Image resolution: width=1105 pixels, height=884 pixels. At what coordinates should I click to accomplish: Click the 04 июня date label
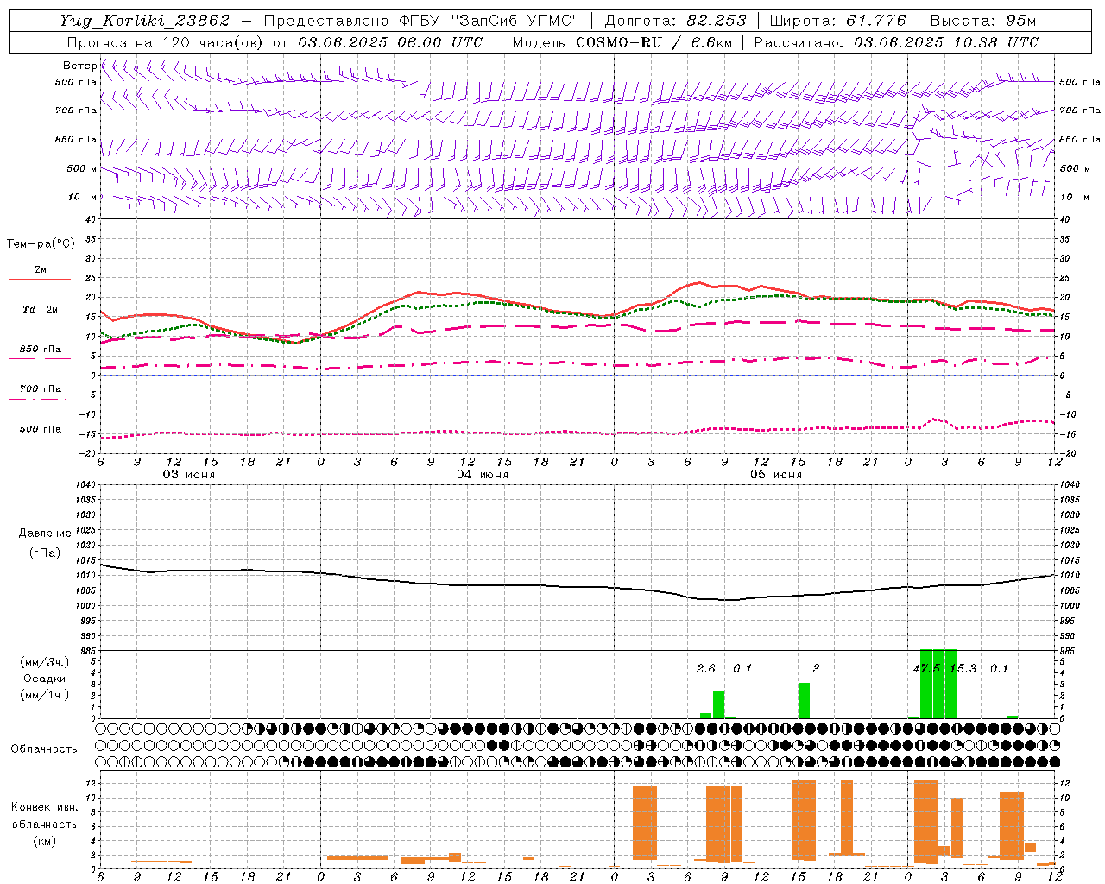[x=483, y=475]
